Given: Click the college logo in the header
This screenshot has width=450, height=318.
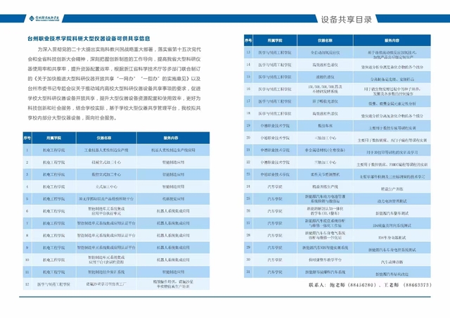Looking at the screenshot, I should point(44,18).
